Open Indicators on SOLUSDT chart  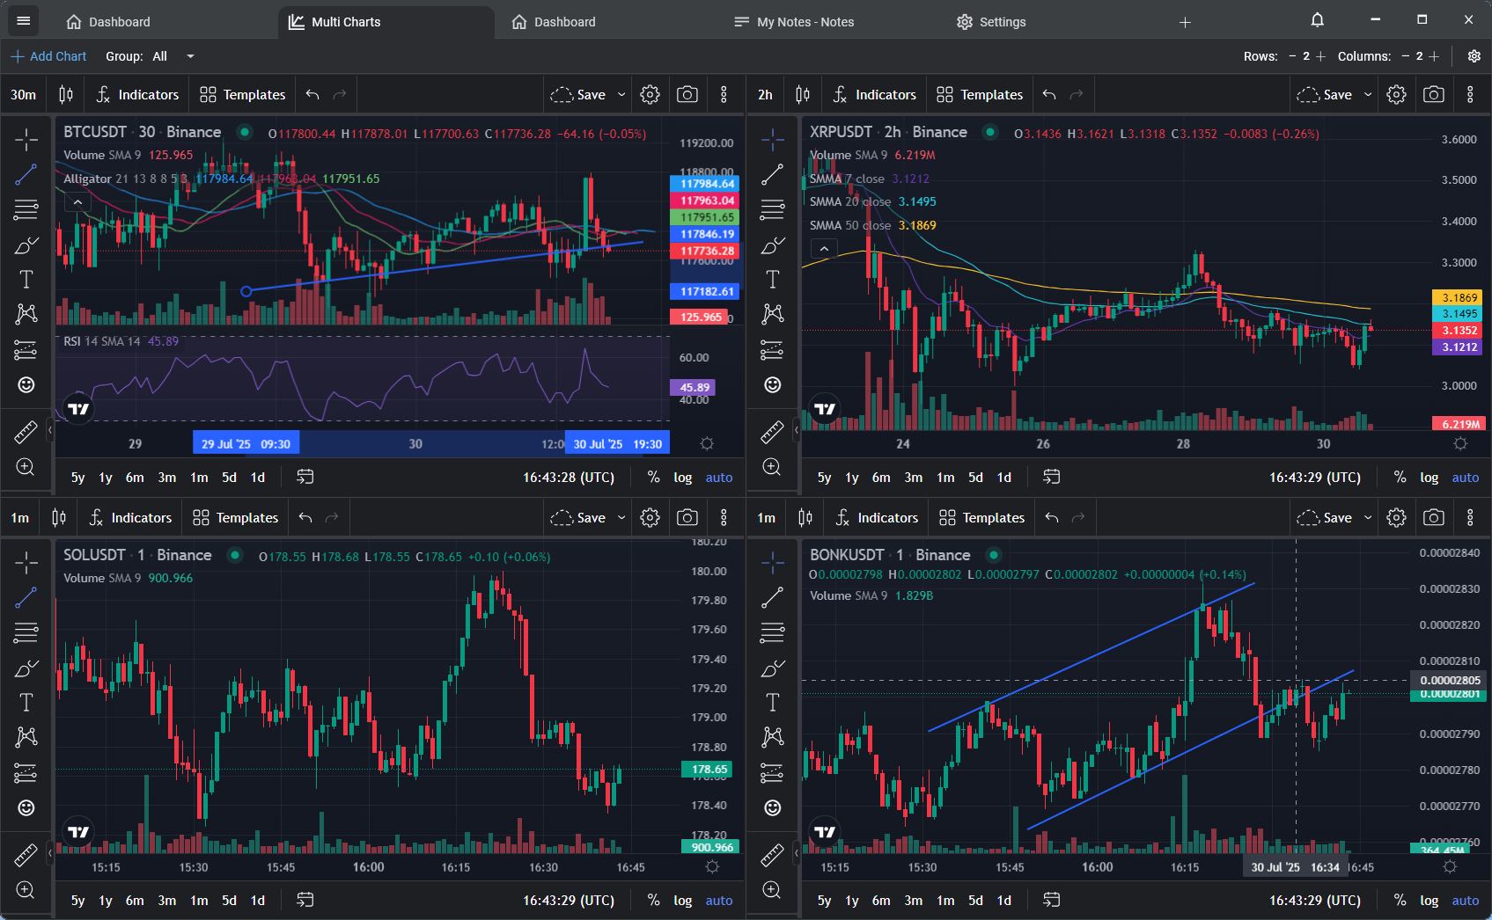pos(130,517)
